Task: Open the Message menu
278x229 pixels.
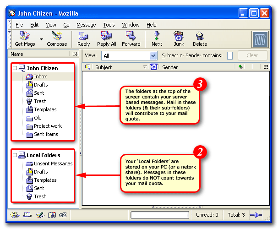Action: pyautogui.click(x=86, y=25)
